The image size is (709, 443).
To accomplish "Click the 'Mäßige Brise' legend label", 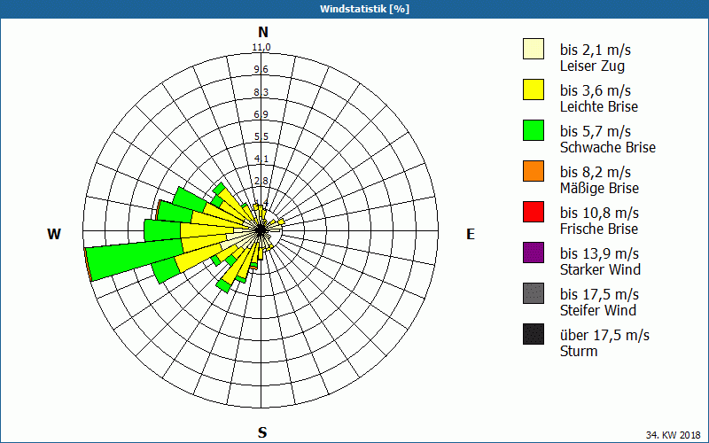I will point(600,188).
